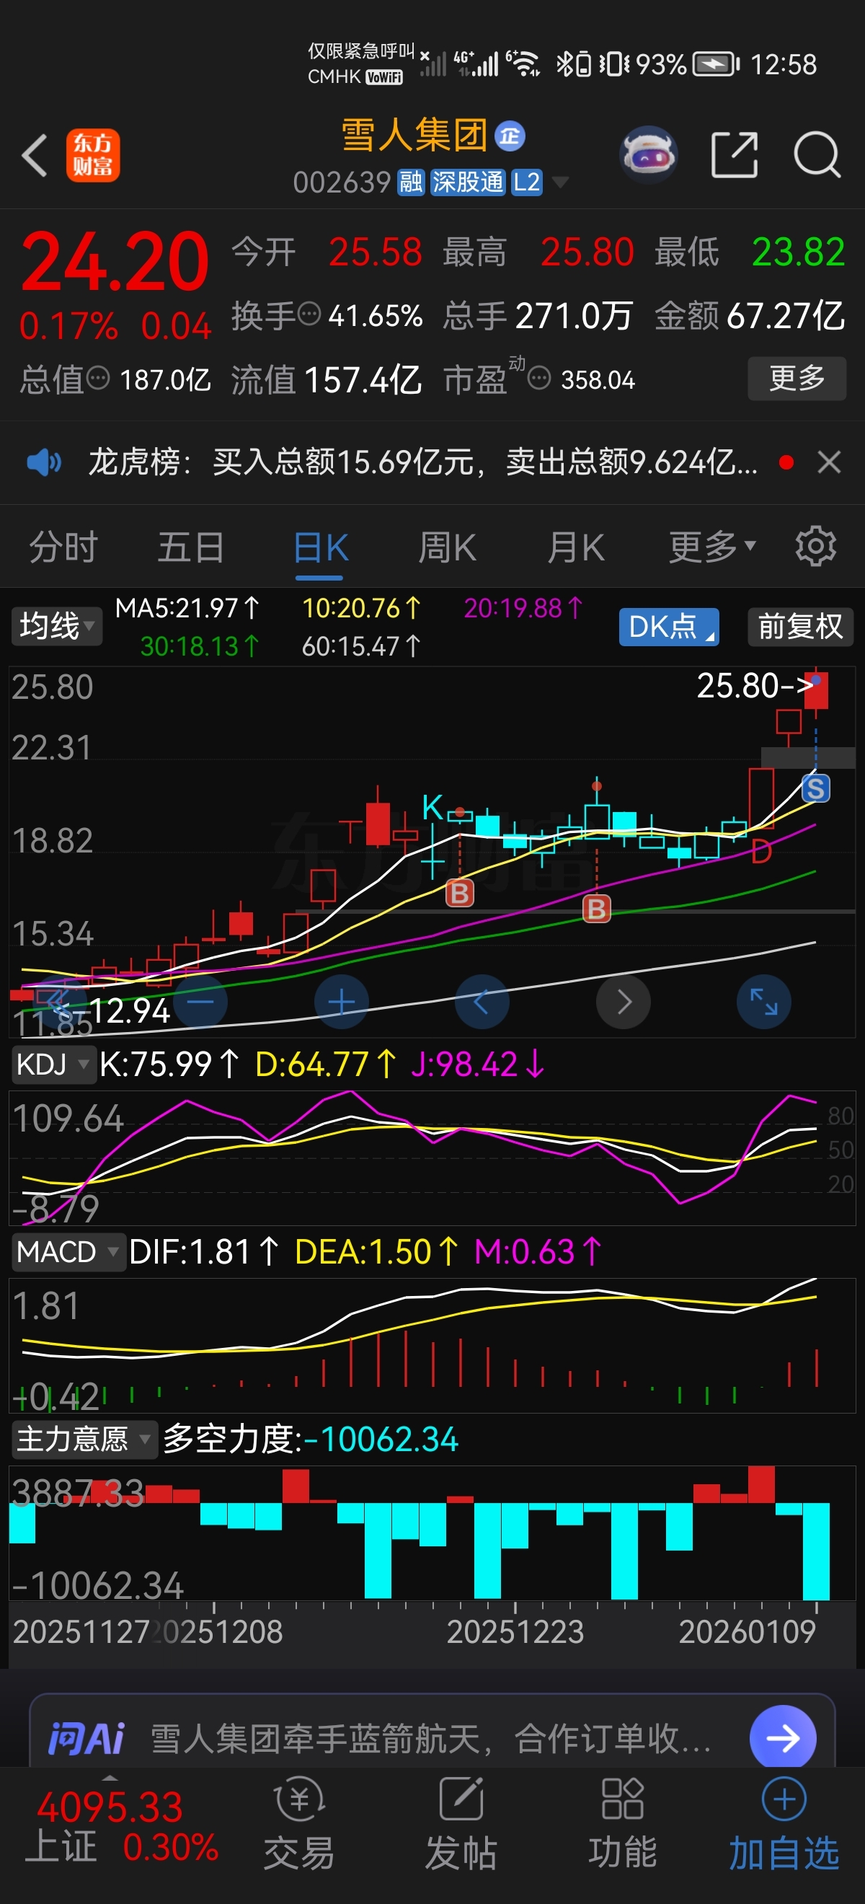Zoom in chart with plus button
The height and width of the screenshot is (1904, 865).
[341, 1002]
